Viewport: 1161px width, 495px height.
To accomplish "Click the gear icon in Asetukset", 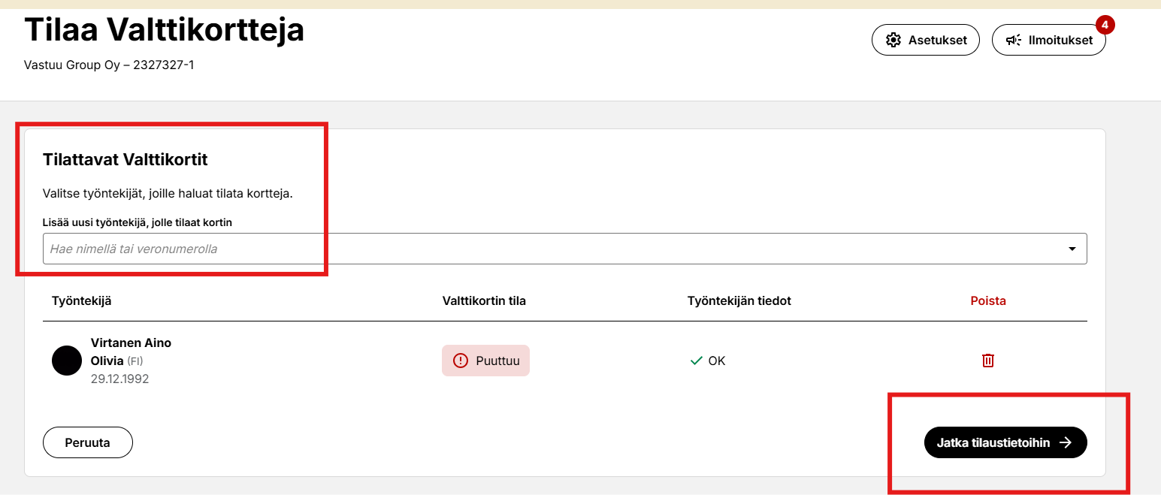I will [893, 41].
